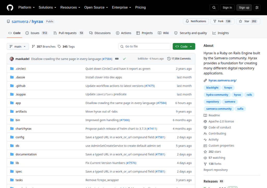Click the fork icon on the Fork button
267x188 pixels.
(x=215, y=21)
